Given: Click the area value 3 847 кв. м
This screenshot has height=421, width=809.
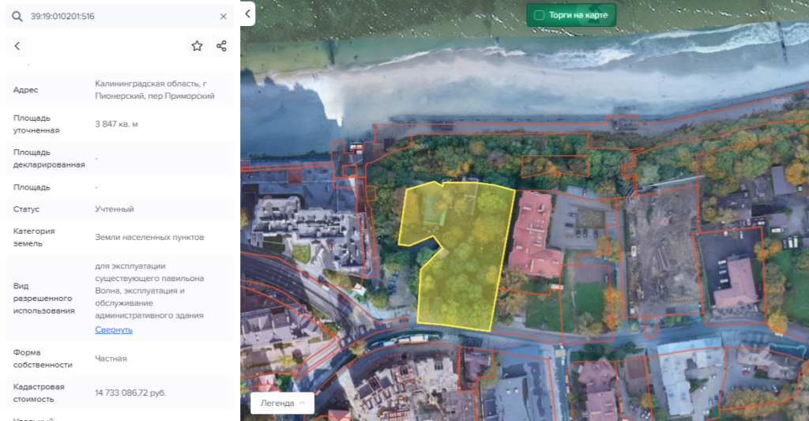Looking at the screenshot, I should [116, 124].
